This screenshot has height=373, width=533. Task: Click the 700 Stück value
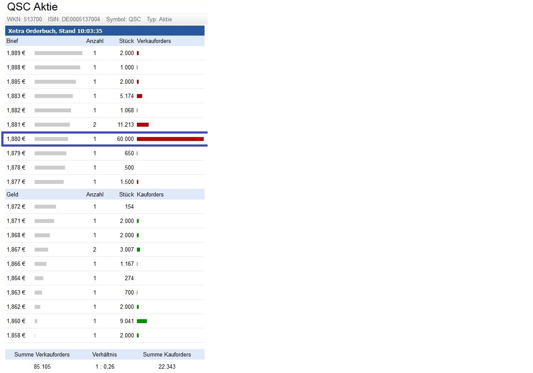pos(129,293)
